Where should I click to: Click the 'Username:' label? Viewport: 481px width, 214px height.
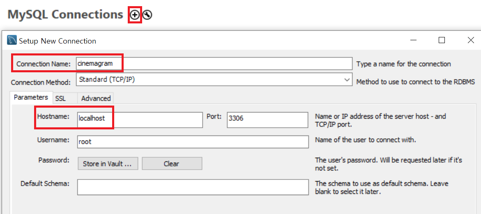54,140
